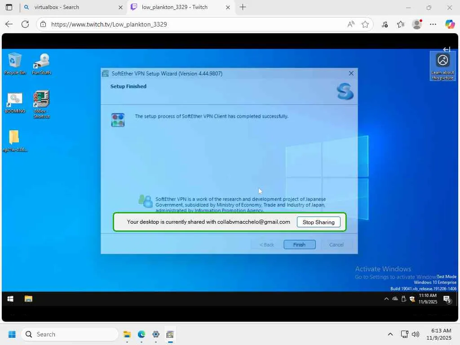
Task: Open host volume control icon
Action: click(416, 334)
